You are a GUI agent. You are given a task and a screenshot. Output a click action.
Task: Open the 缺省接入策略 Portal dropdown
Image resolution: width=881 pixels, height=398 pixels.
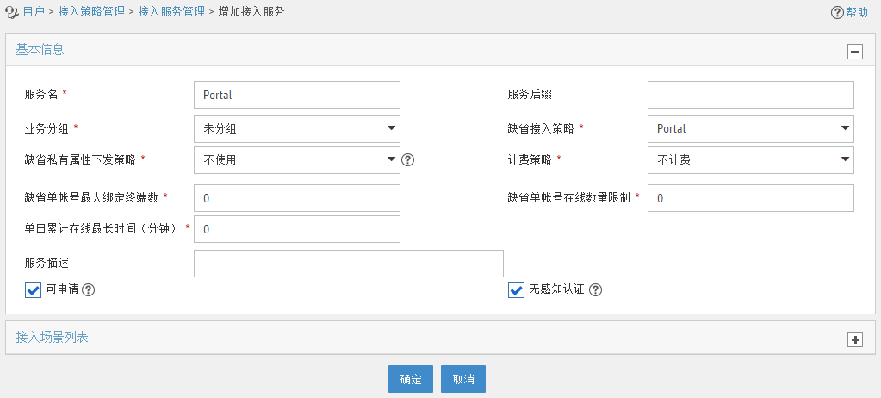click(x=751, y=128)
